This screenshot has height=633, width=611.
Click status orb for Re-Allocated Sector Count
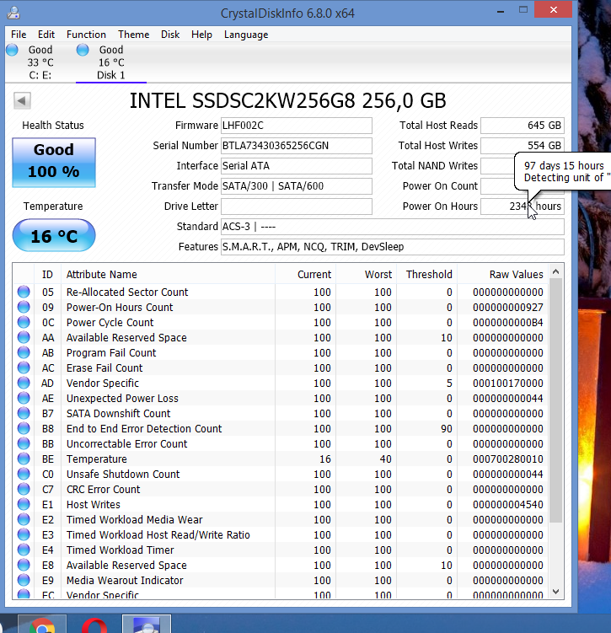(24, 292)
